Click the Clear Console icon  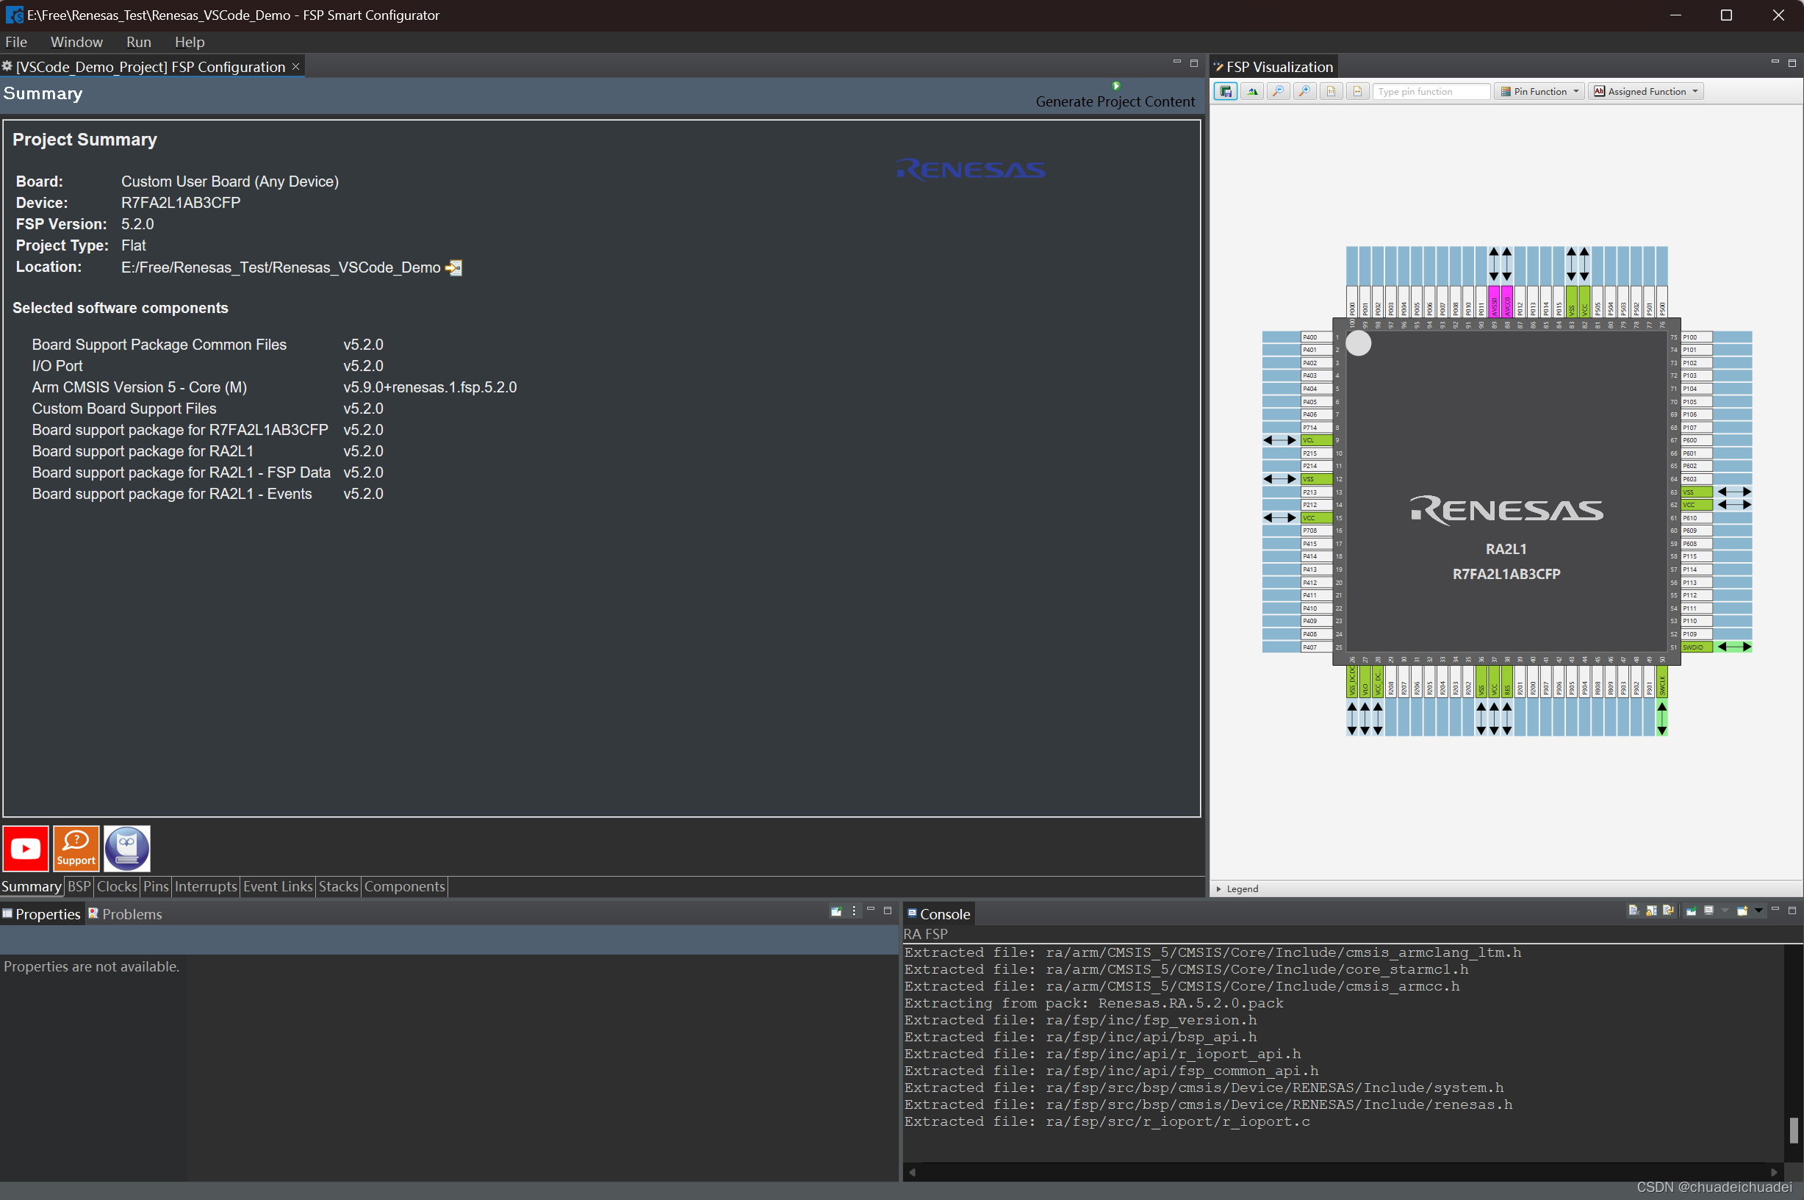coord(1634,911)
